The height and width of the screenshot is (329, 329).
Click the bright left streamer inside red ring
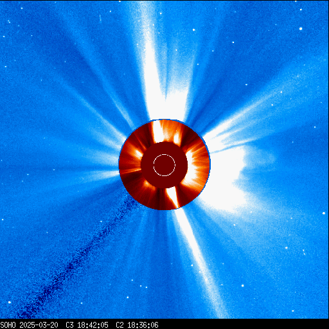click(x=137, y=152)
